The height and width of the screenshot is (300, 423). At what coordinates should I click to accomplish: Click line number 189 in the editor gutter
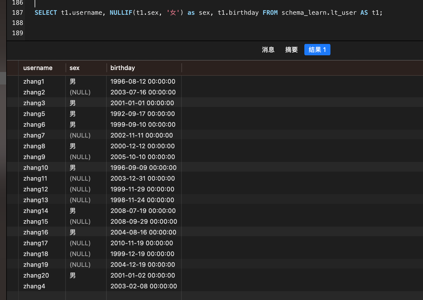tap(18, 33)
